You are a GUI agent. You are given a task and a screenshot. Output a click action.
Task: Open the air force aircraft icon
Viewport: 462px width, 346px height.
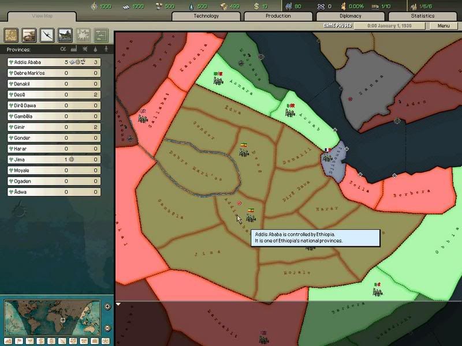click(x=47, y=35)
